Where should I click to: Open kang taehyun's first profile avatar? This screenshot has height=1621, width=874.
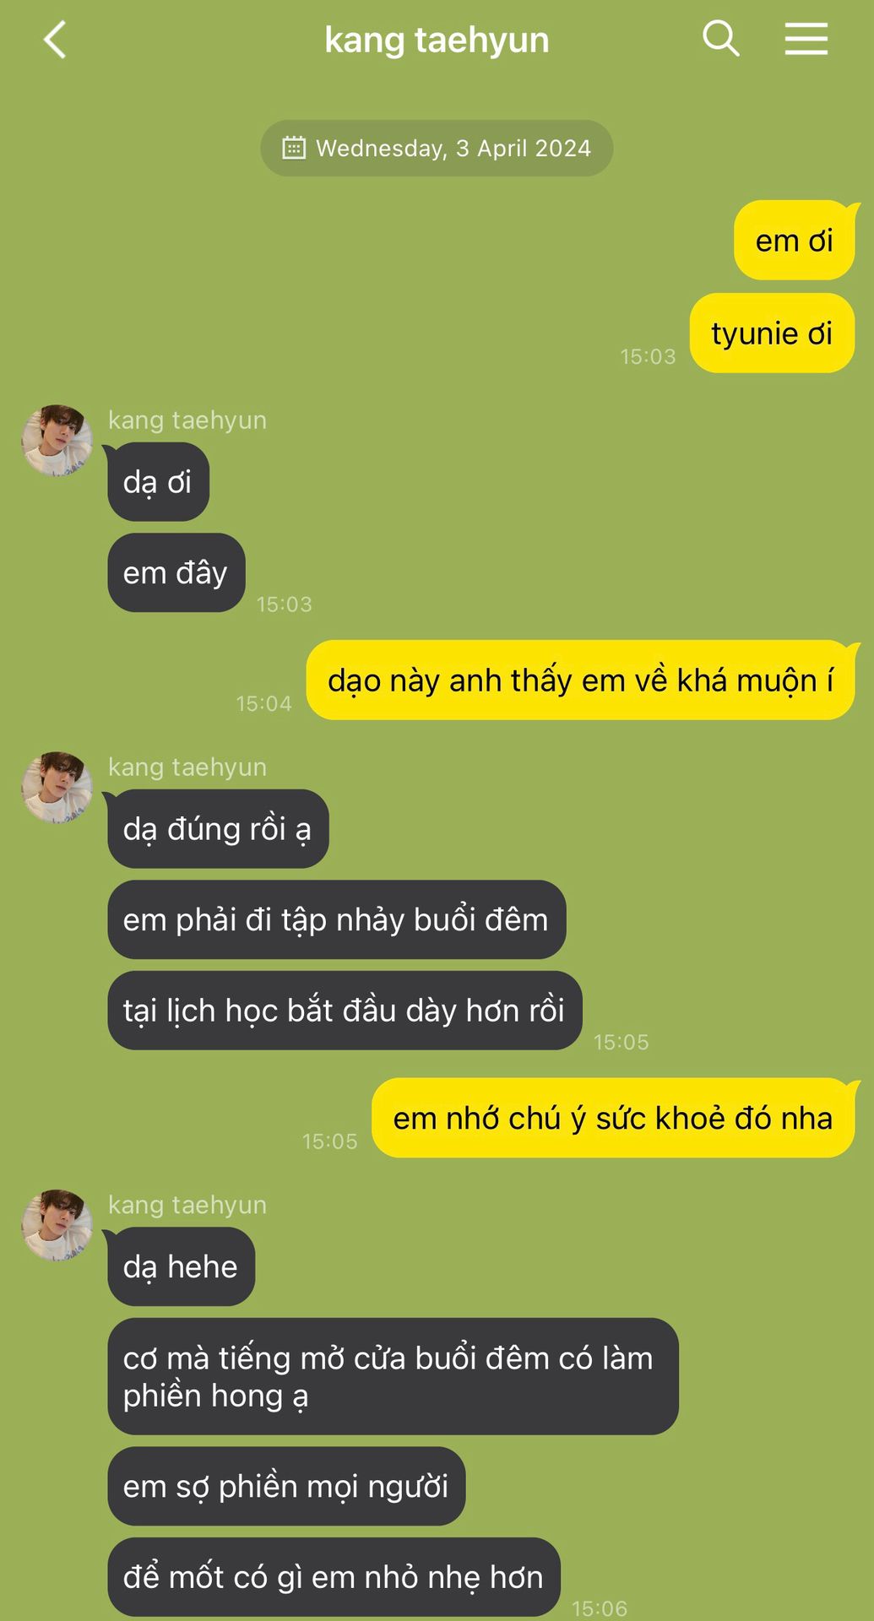coord(57,440)
